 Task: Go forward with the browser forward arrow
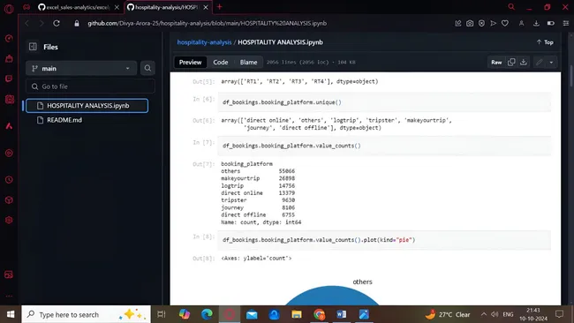click(42, 23)
